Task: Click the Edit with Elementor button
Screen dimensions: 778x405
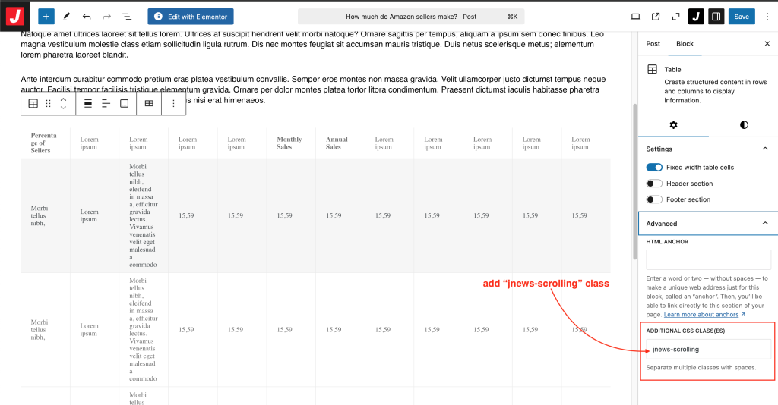Action: point(189,16)
